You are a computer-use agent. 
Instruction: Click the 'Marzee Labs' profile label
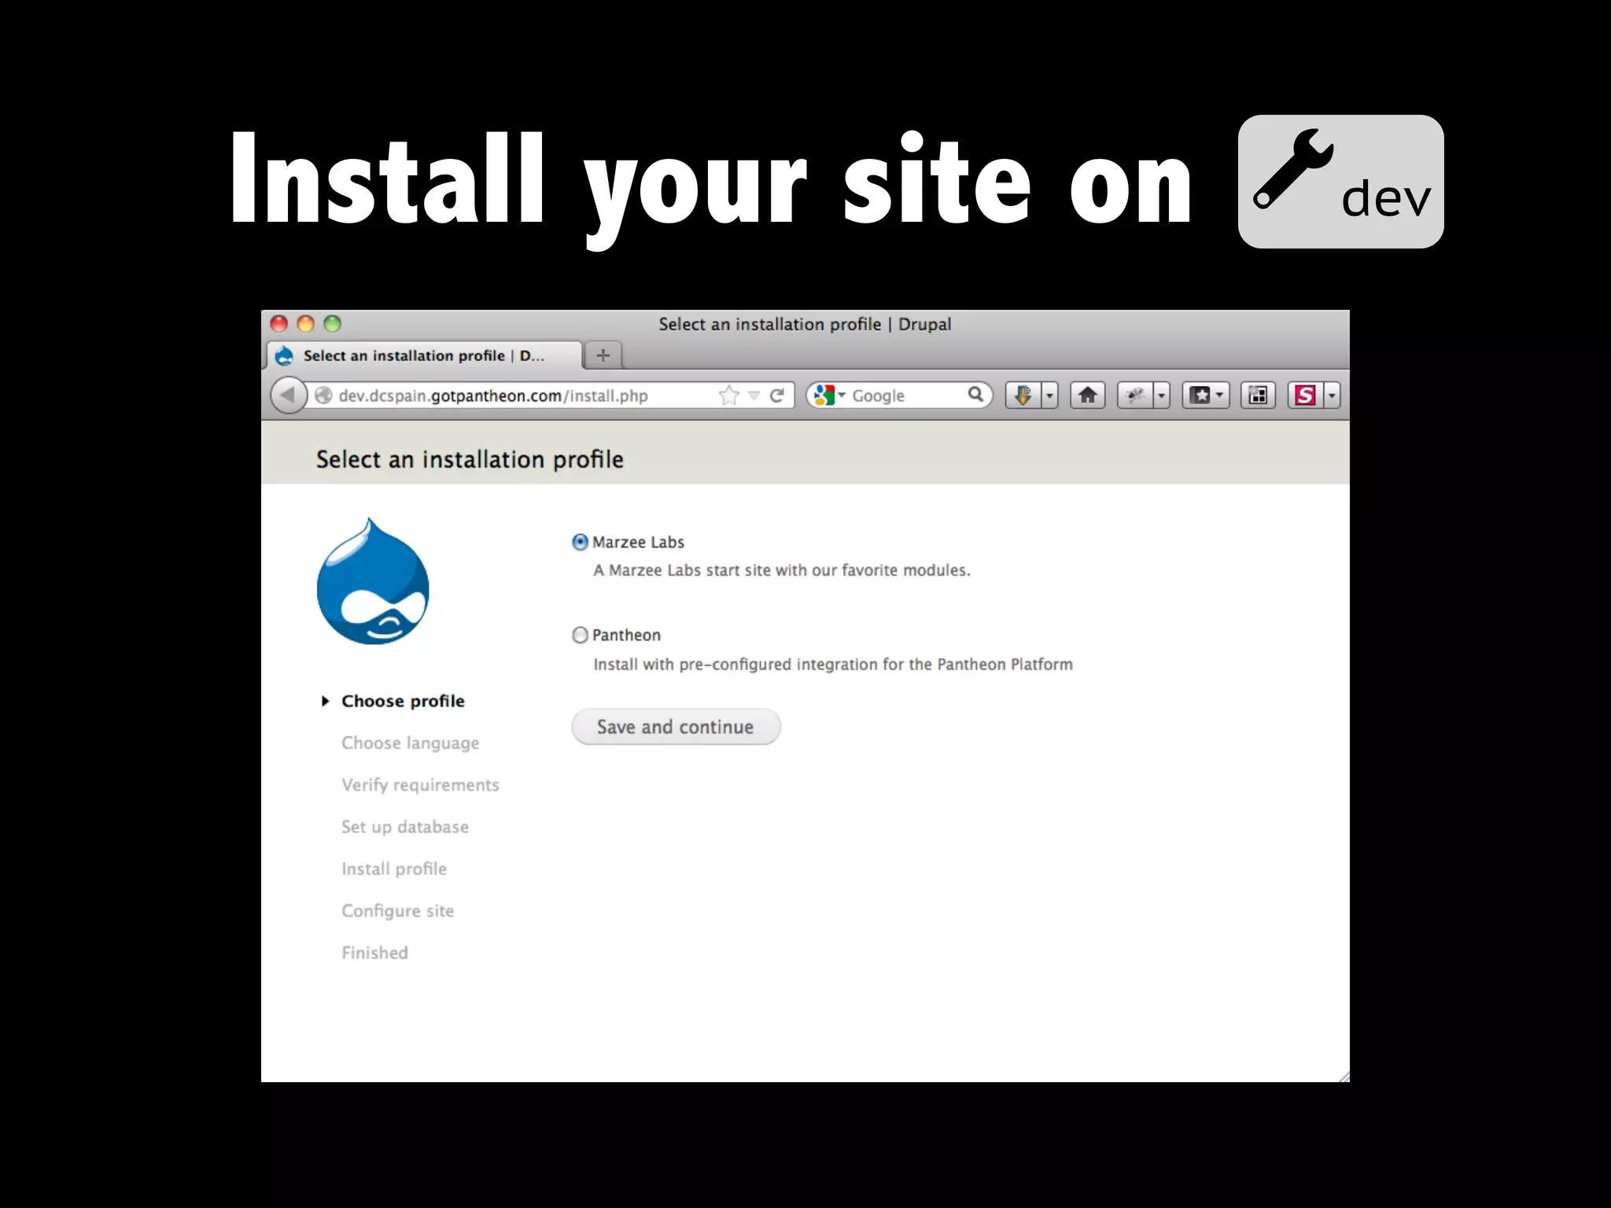[638, 542]
